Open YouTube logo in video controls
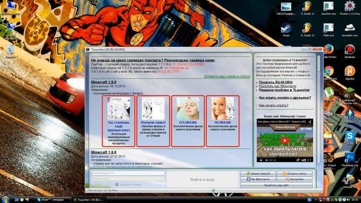The image size is (361, 203). (x=303, y=160)
